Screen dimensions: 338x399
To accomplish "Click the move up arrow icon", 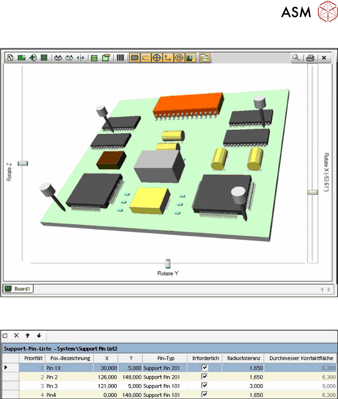I will [x=28, y=336].
